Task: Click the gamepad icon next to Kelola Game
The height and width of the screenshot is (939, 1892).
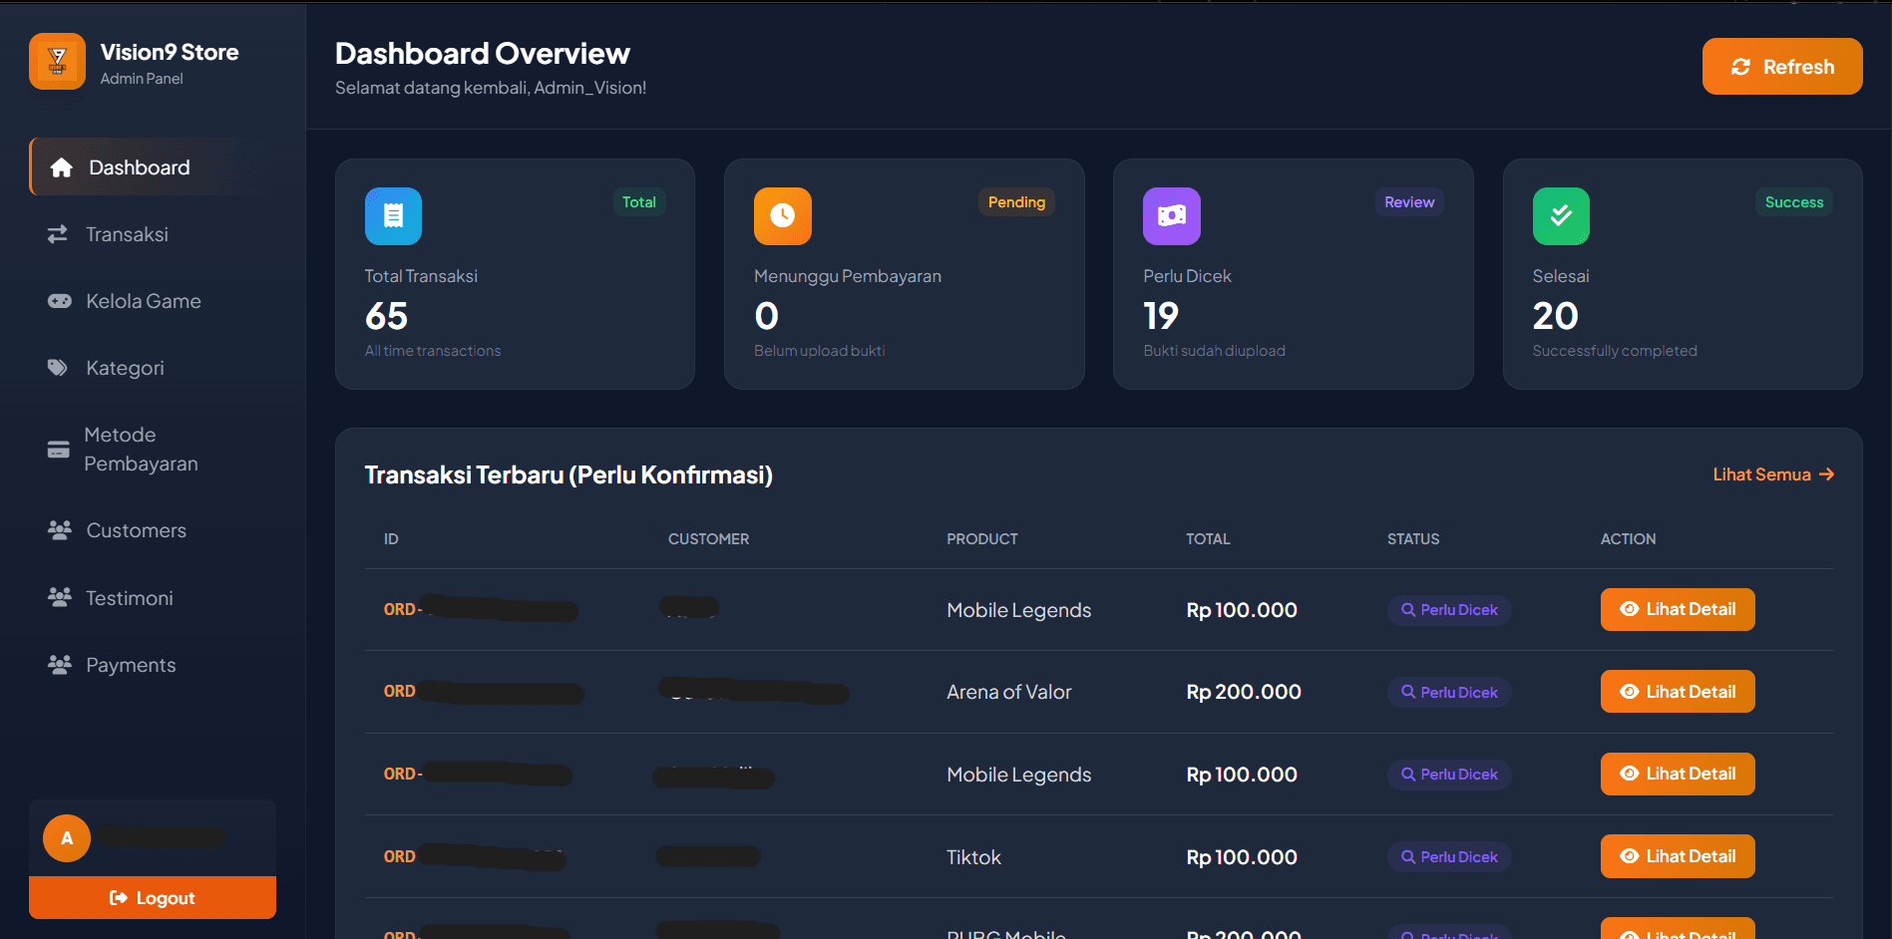Action: 60,301
